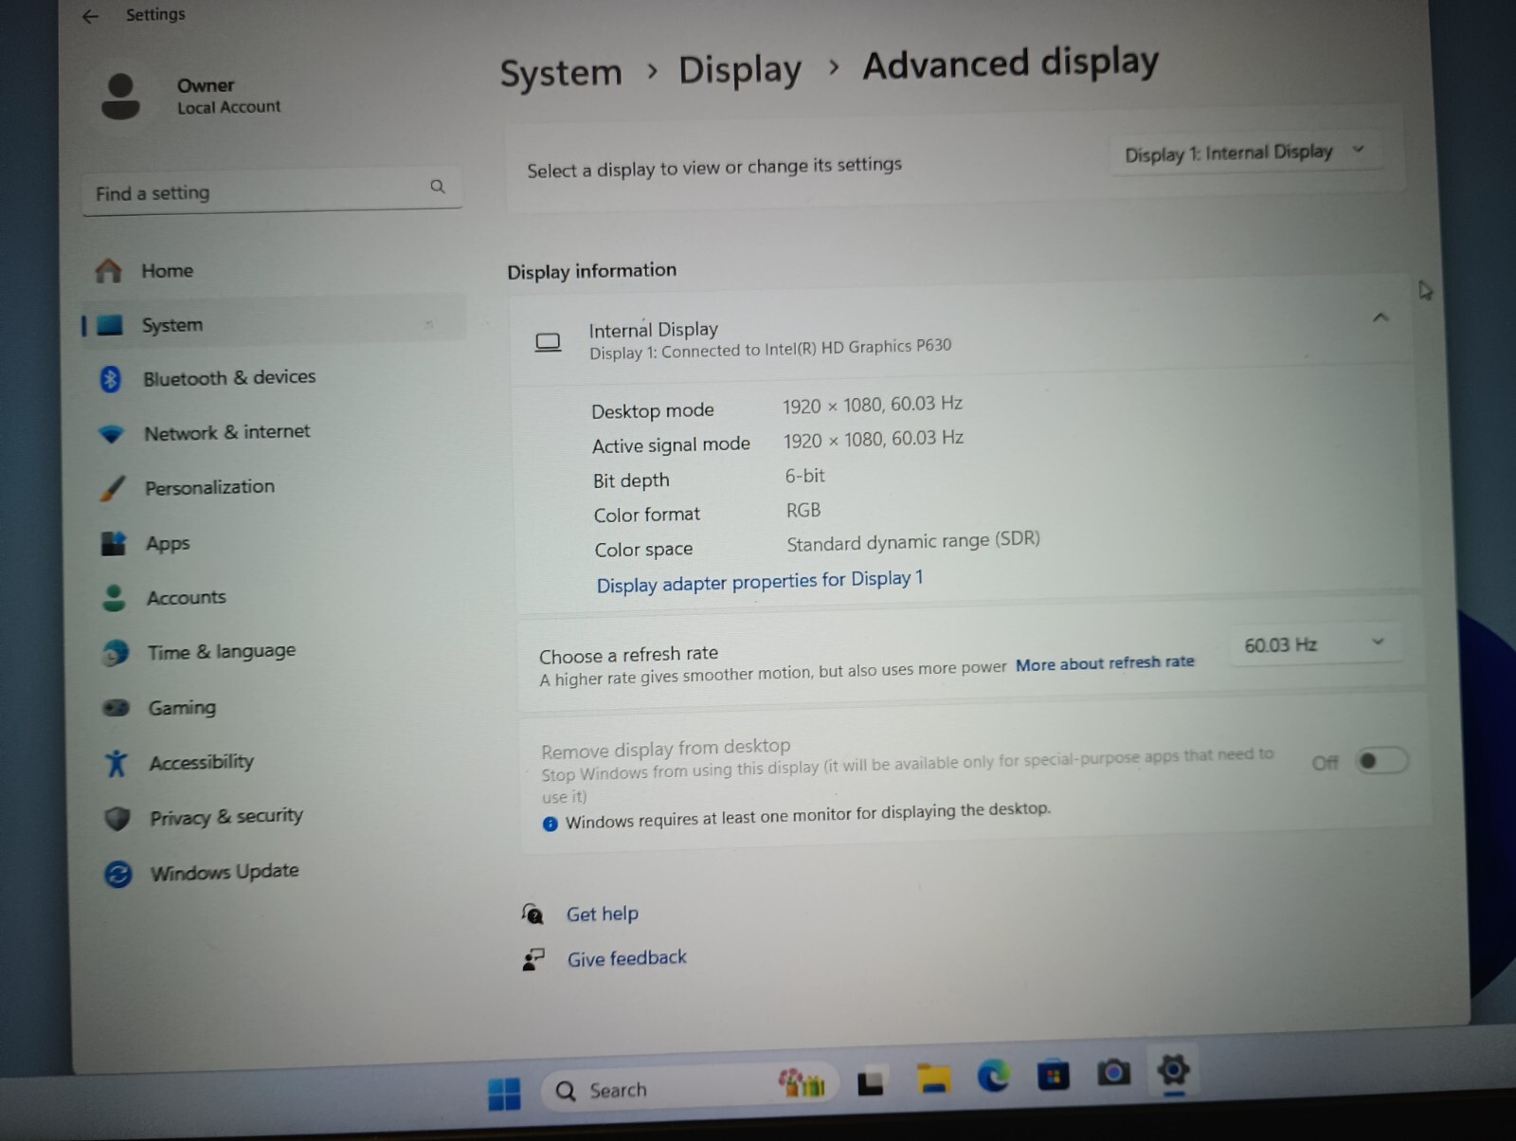Select Bluetooth & devices in sidebar

click(x=229, y=378)
